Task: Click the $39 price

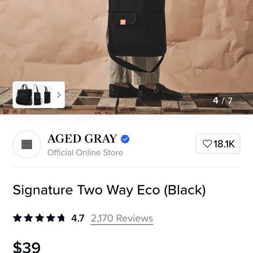Action: (x=27, y=247)
